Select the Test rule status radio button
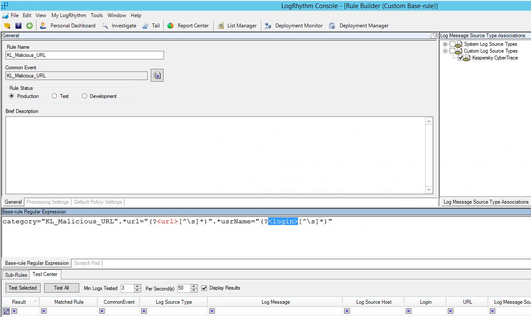This screenshot has height=317, width=531. 54,96
